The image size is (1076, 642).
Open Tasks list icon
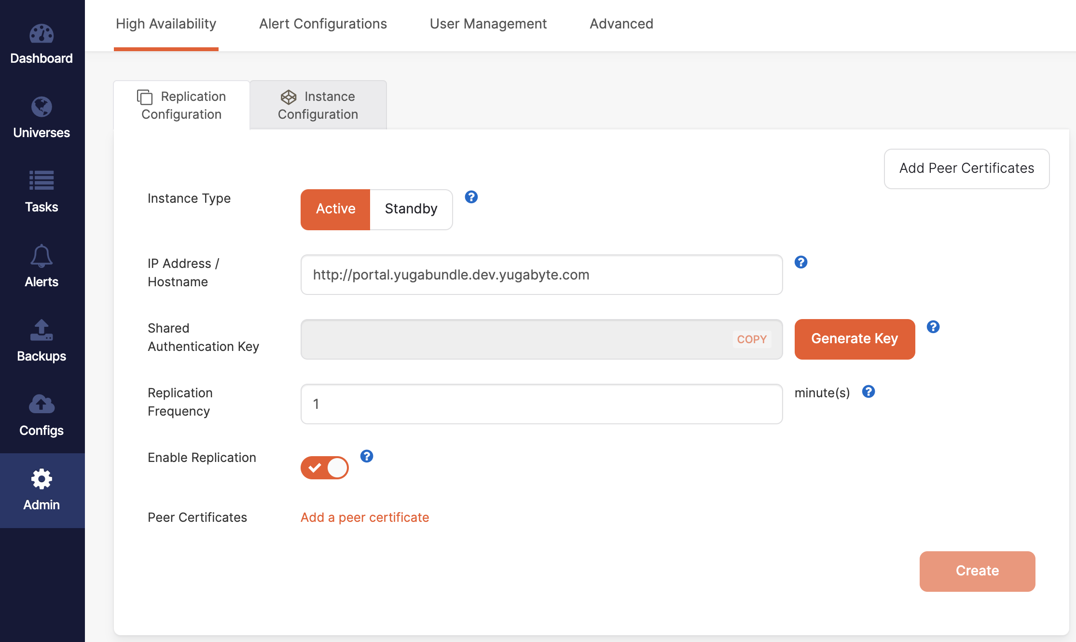pos(41,181)
